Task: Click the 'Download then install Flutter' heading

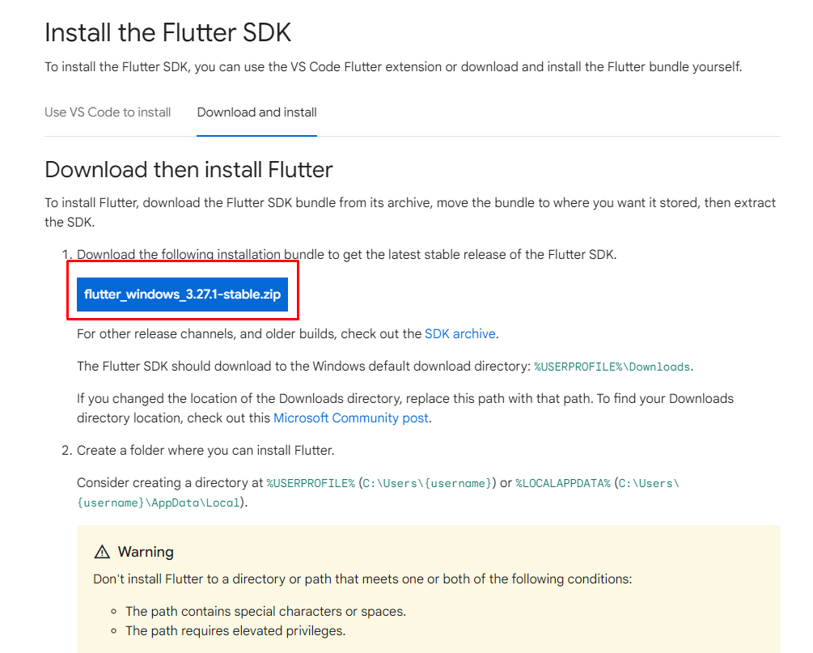Action: pyautogui.click(x=188, y=170)
